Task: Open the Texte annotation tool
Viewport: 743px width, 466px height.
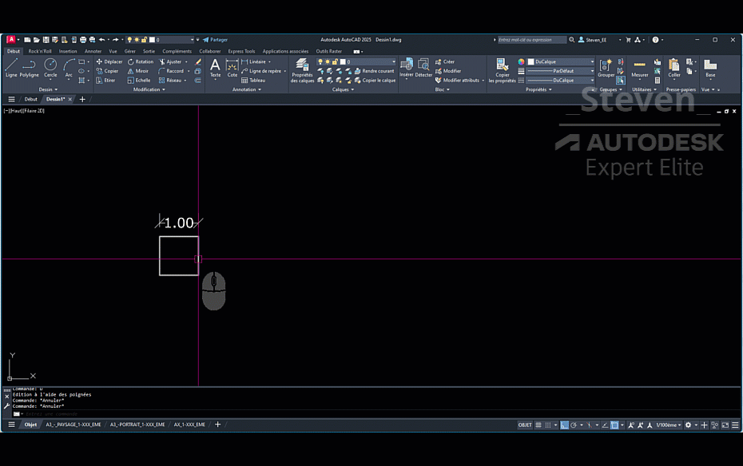Action: [215, 68]
